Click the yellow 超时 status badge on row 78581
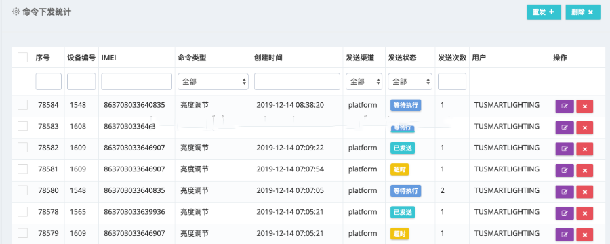 click(399, 169)
